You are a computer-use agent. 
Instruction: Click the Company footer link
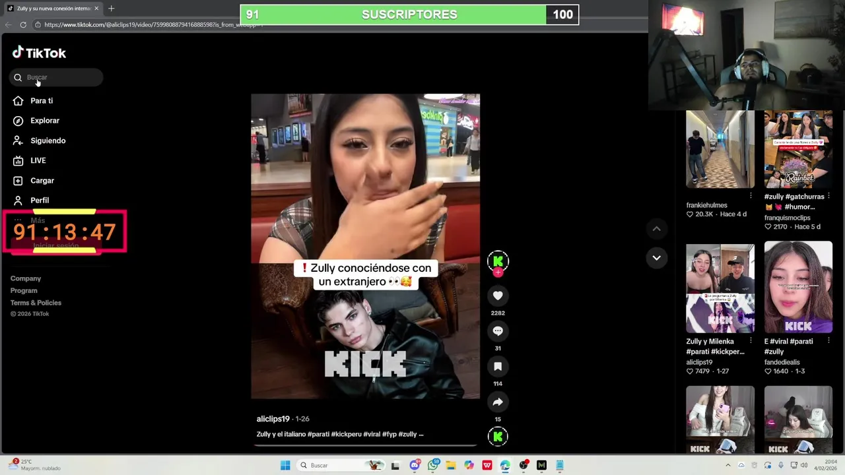(x=26, y=278)
